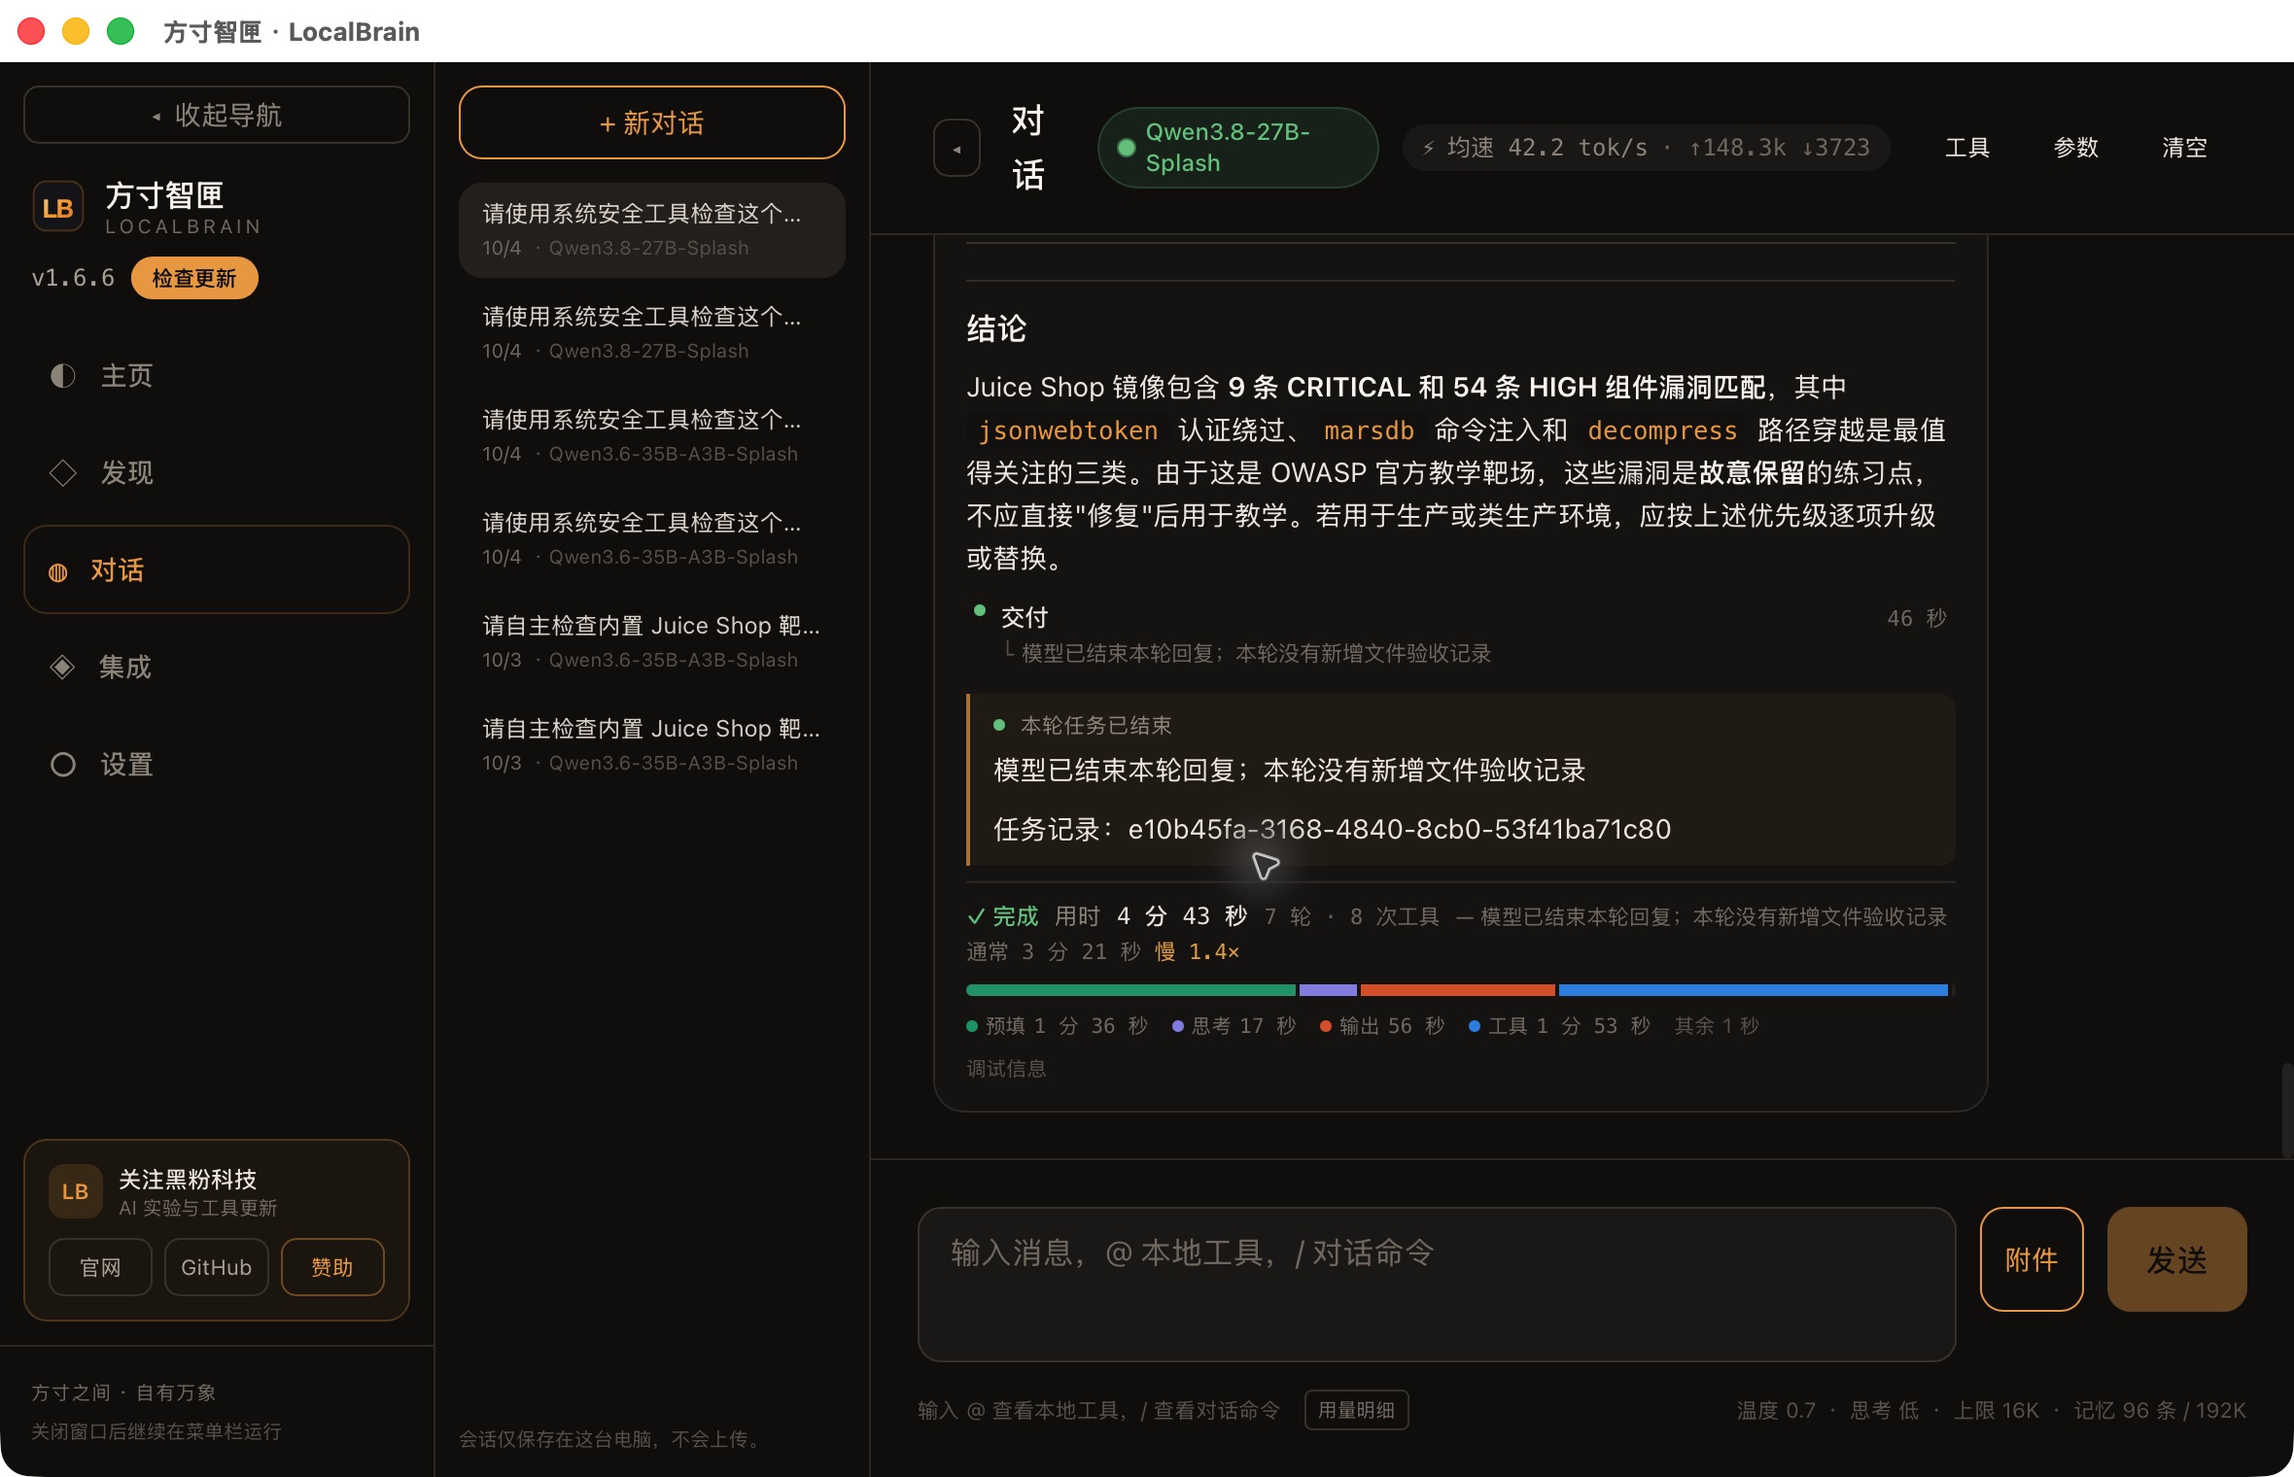Open the Qwen3.8-27B-Splash model selector

tap(1237, 148)
